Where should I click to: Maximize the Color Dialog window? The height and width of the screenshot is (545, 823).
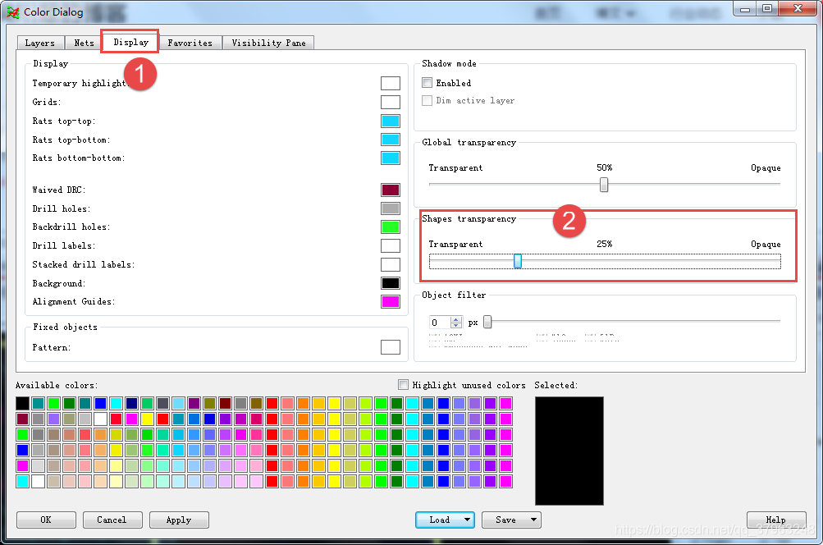pos(767,8)
